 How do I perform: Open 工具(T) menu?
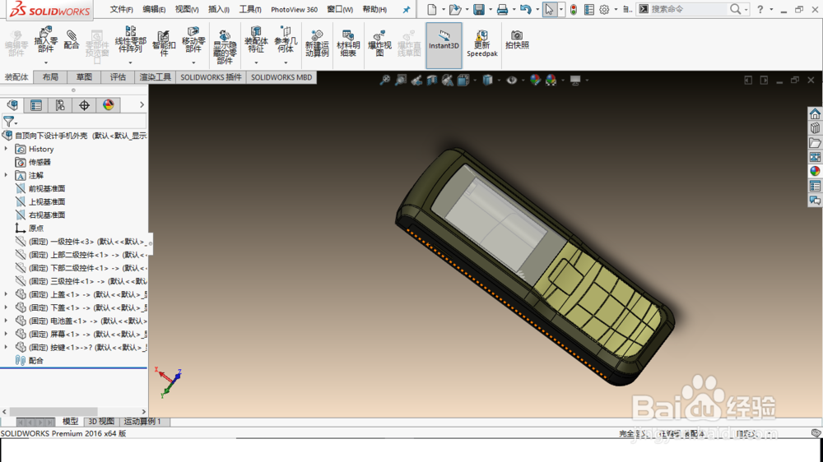(x=250, y=9)
